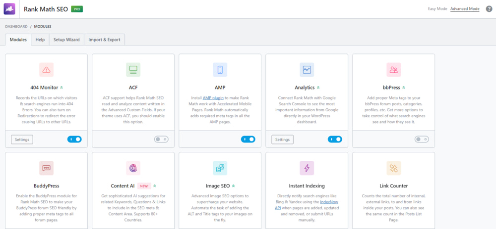
Task: Click the PRO arrows beside Content AI
Action: 155,186
